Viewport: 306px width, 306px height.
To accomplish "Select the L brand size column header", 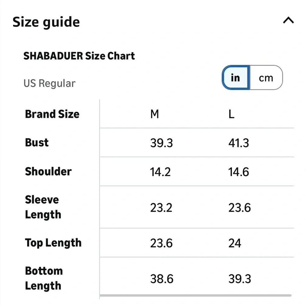I will 231,114.
